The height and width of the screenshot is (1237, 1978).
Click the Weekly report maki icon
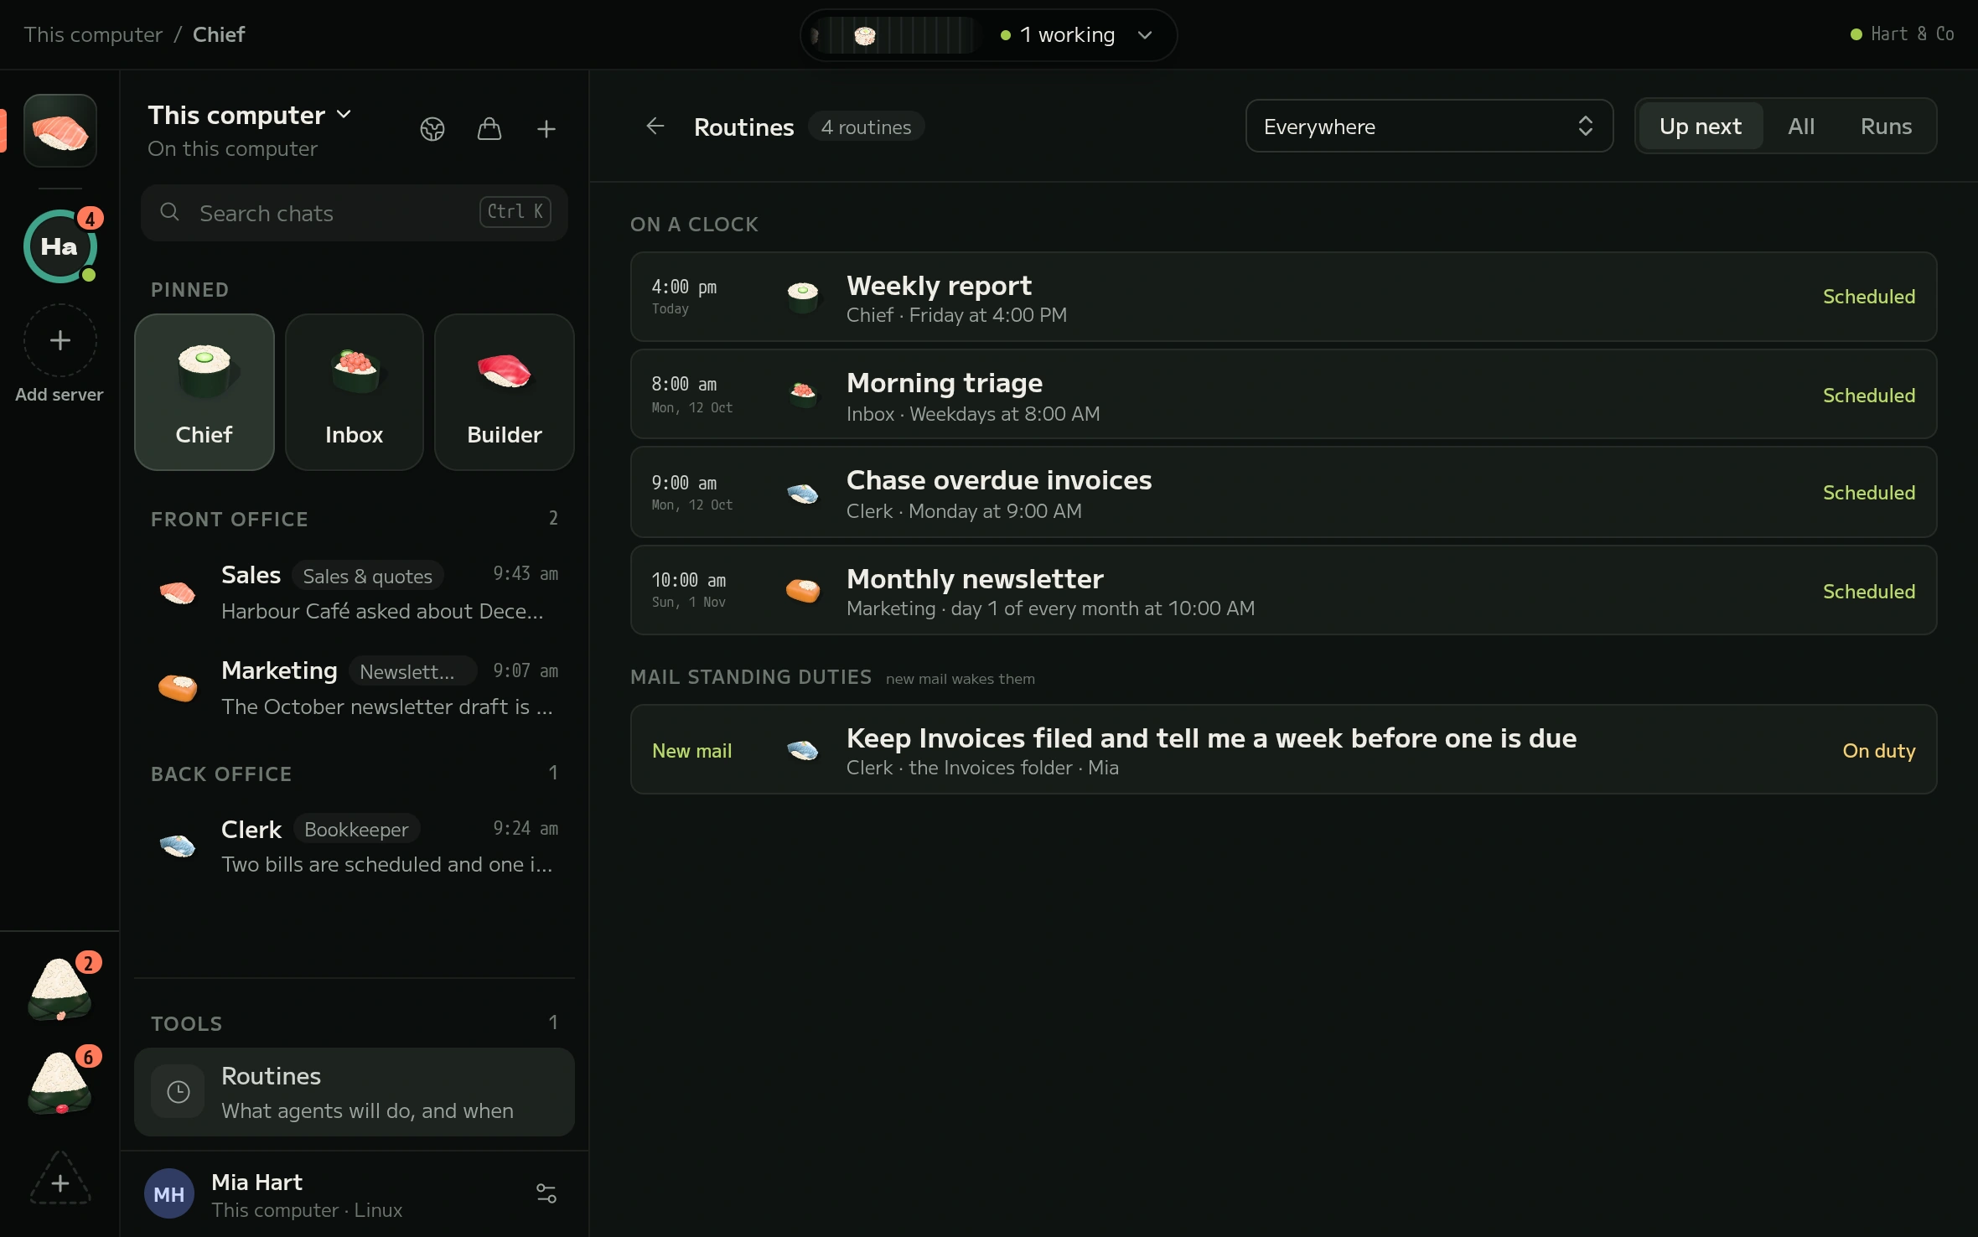click(803, 297)
